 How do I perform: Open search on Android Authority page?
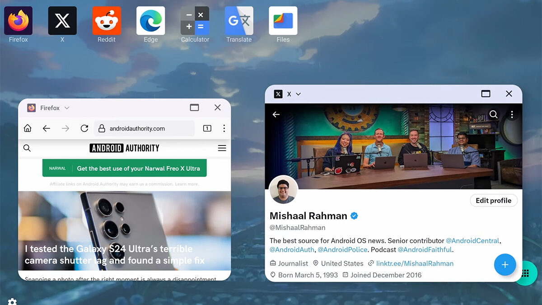27,148
